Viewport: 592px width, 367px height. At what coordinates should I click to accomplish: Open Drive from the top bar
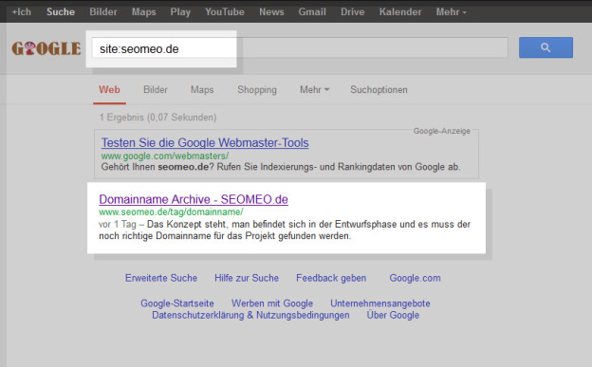353,11
